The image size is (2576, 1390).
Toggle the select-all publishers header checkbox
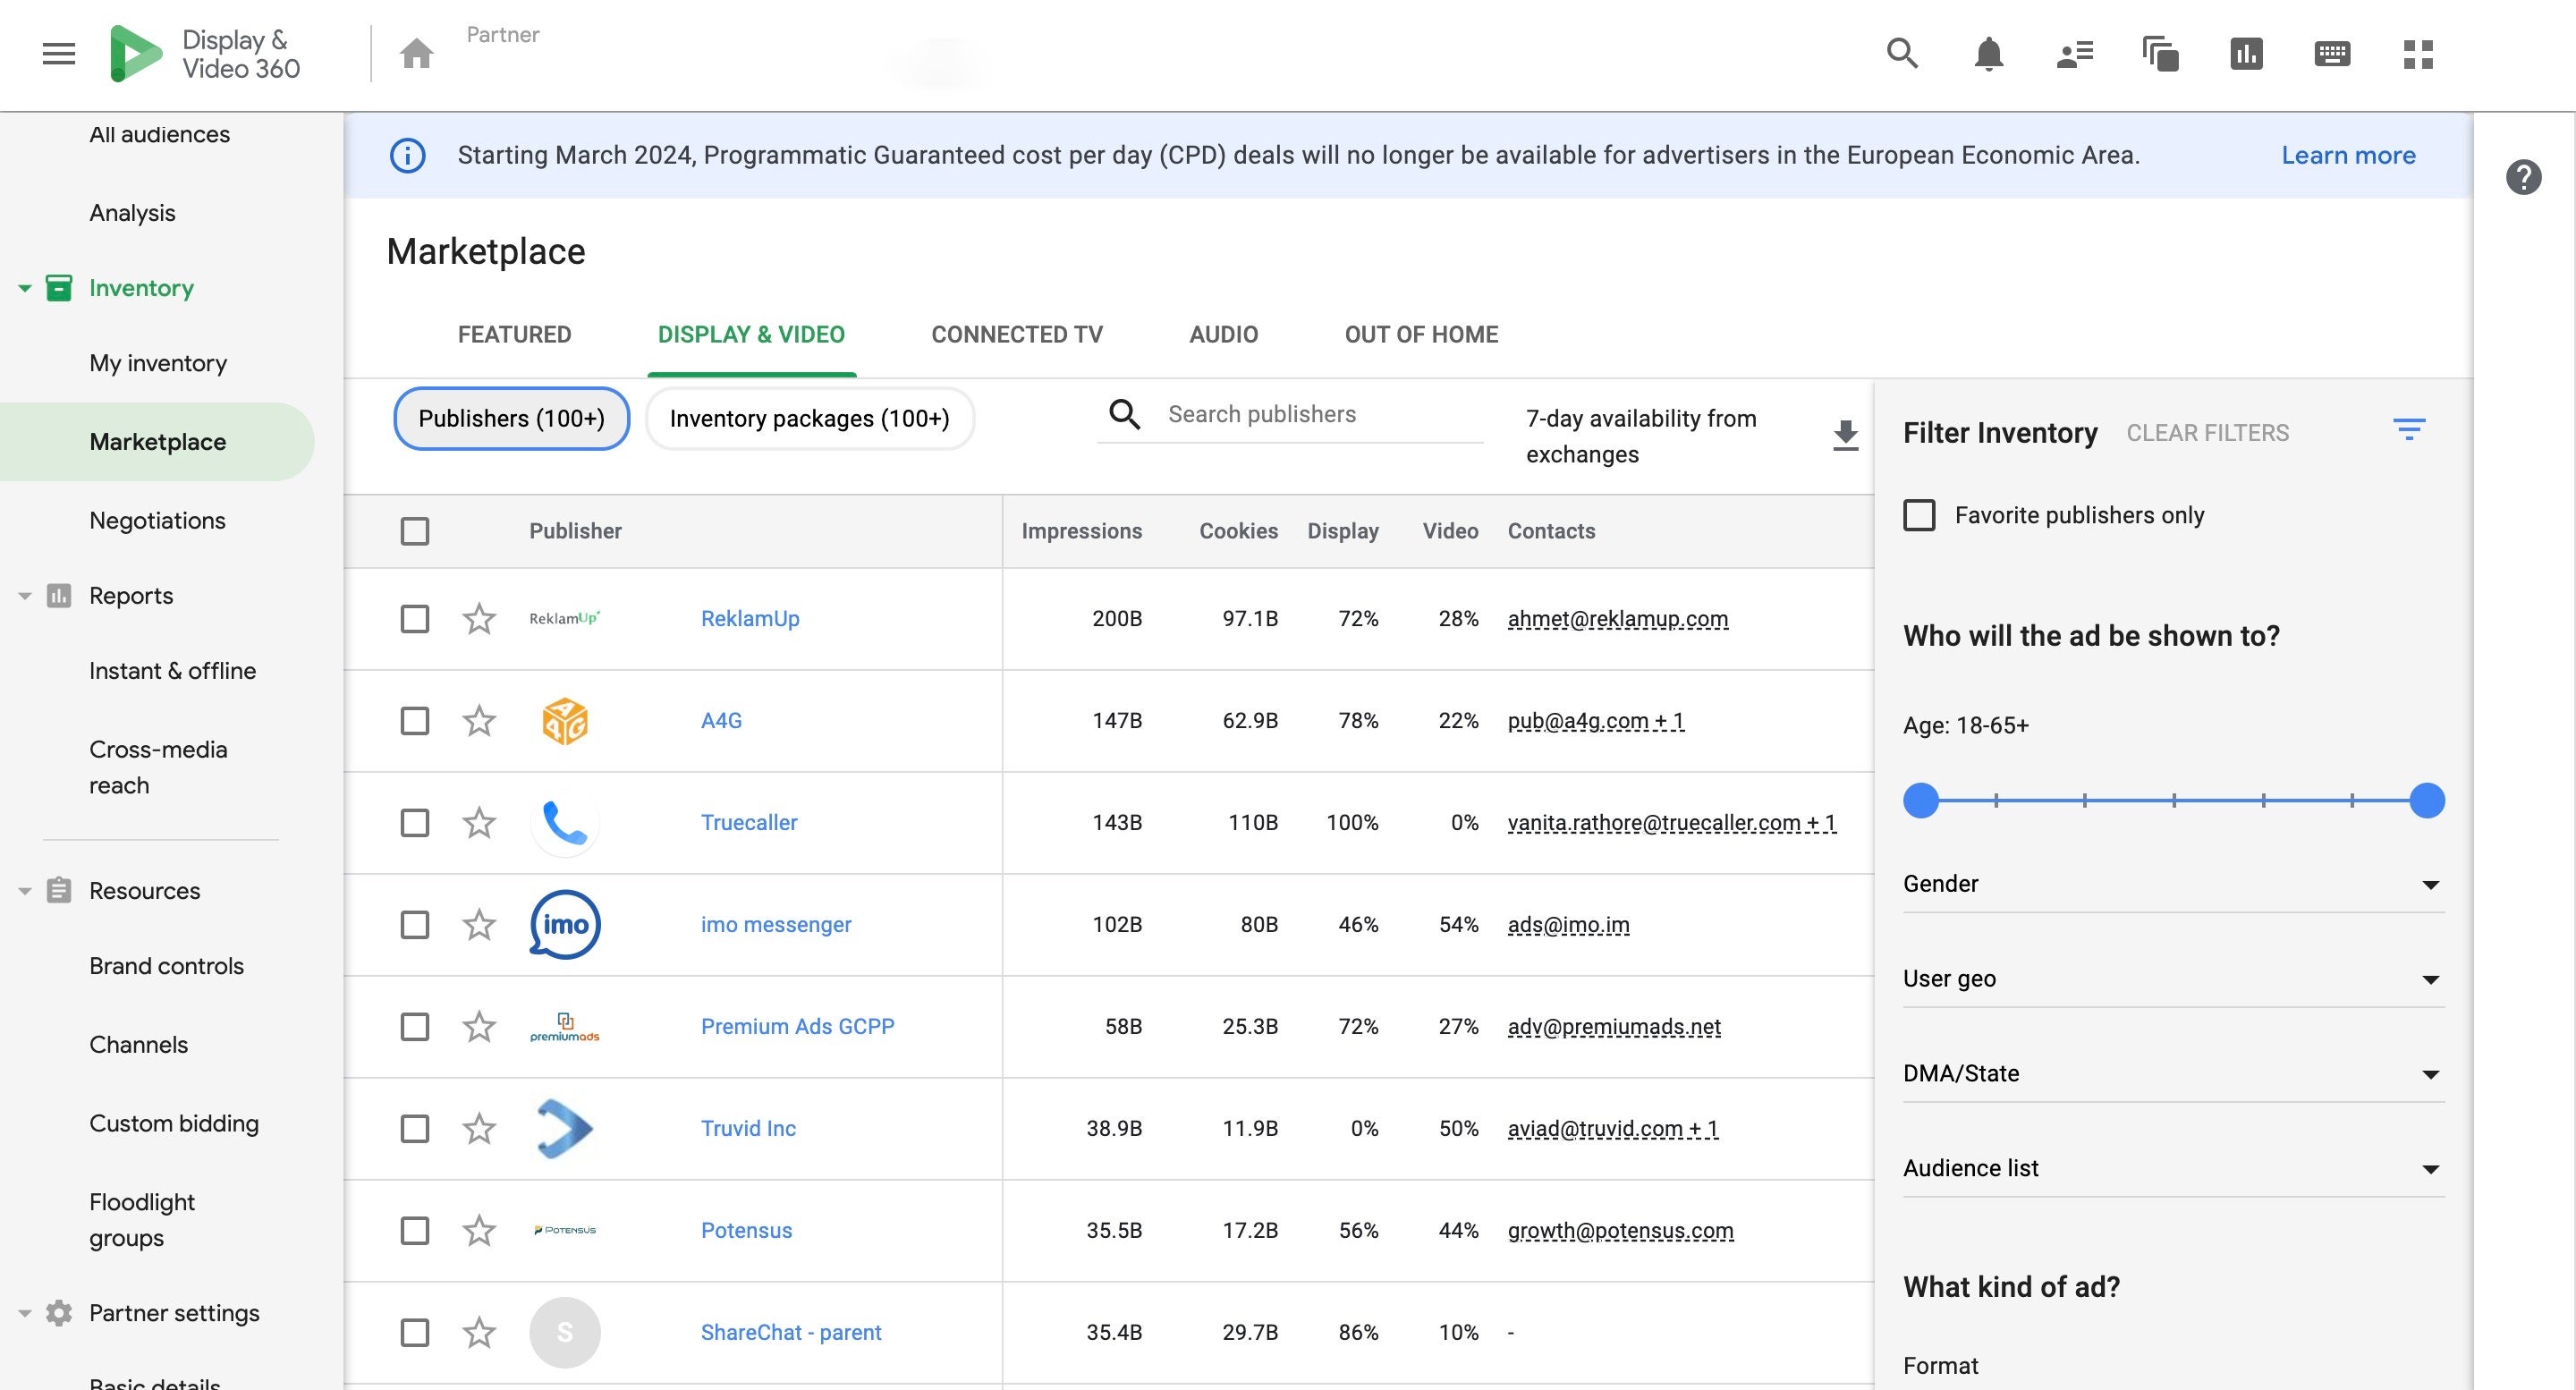pos(415,531)
